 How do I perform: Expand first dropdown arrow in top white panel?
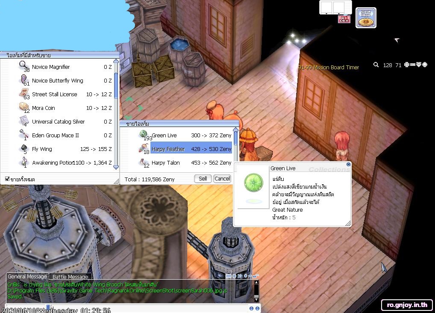(326, 13)
